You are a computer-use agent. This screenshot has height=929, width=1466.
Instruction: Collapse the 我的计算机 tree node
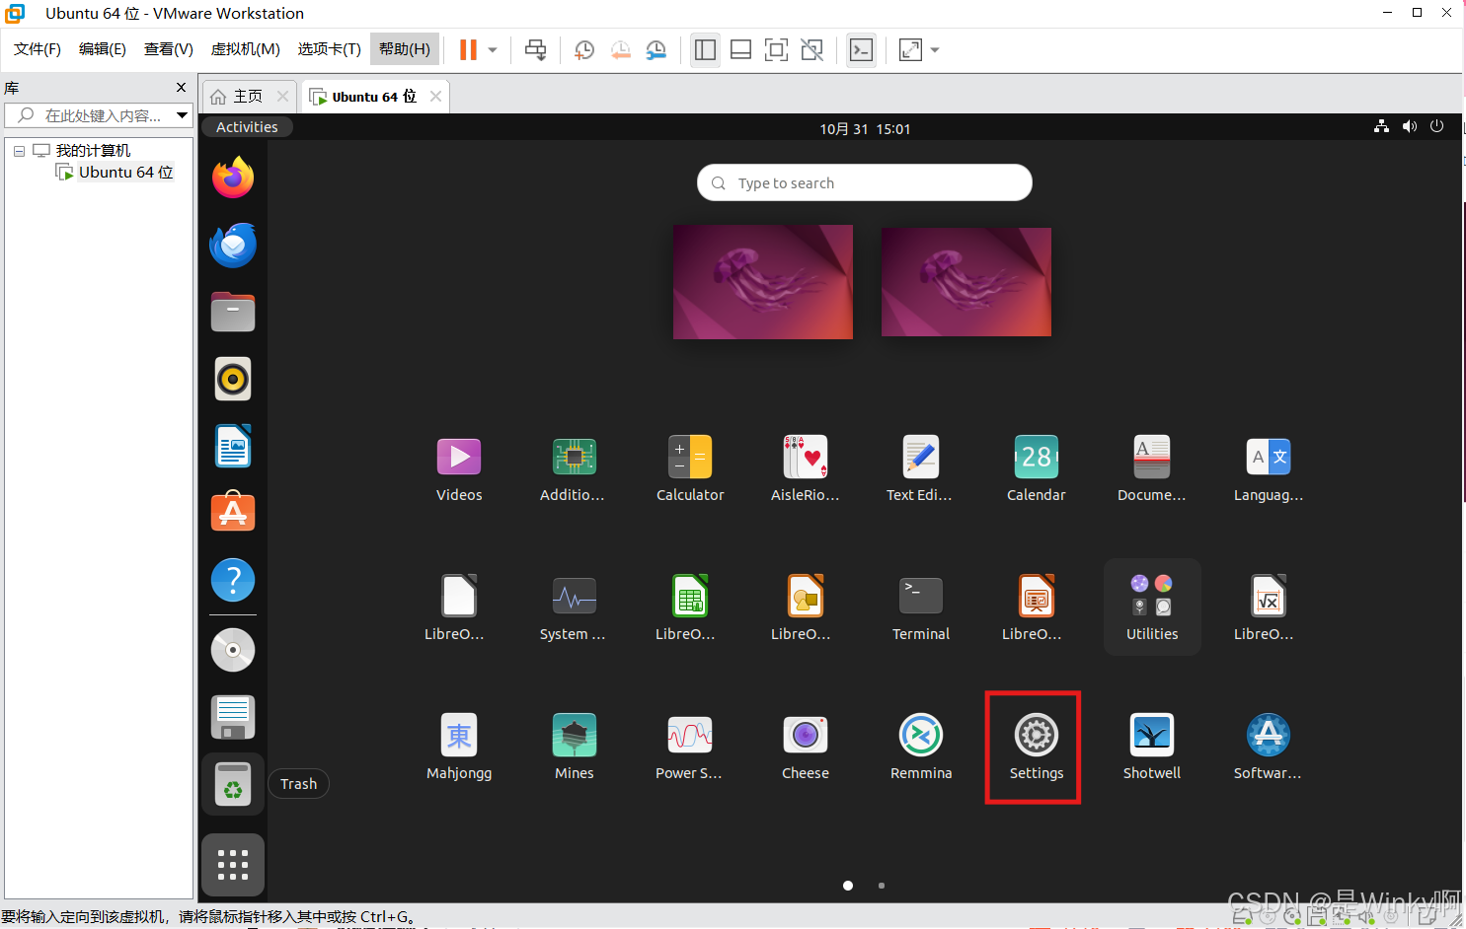[x=19, y=151]
